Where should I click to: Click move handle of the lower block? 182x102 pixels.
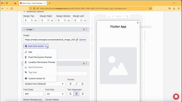pos(84,63)
